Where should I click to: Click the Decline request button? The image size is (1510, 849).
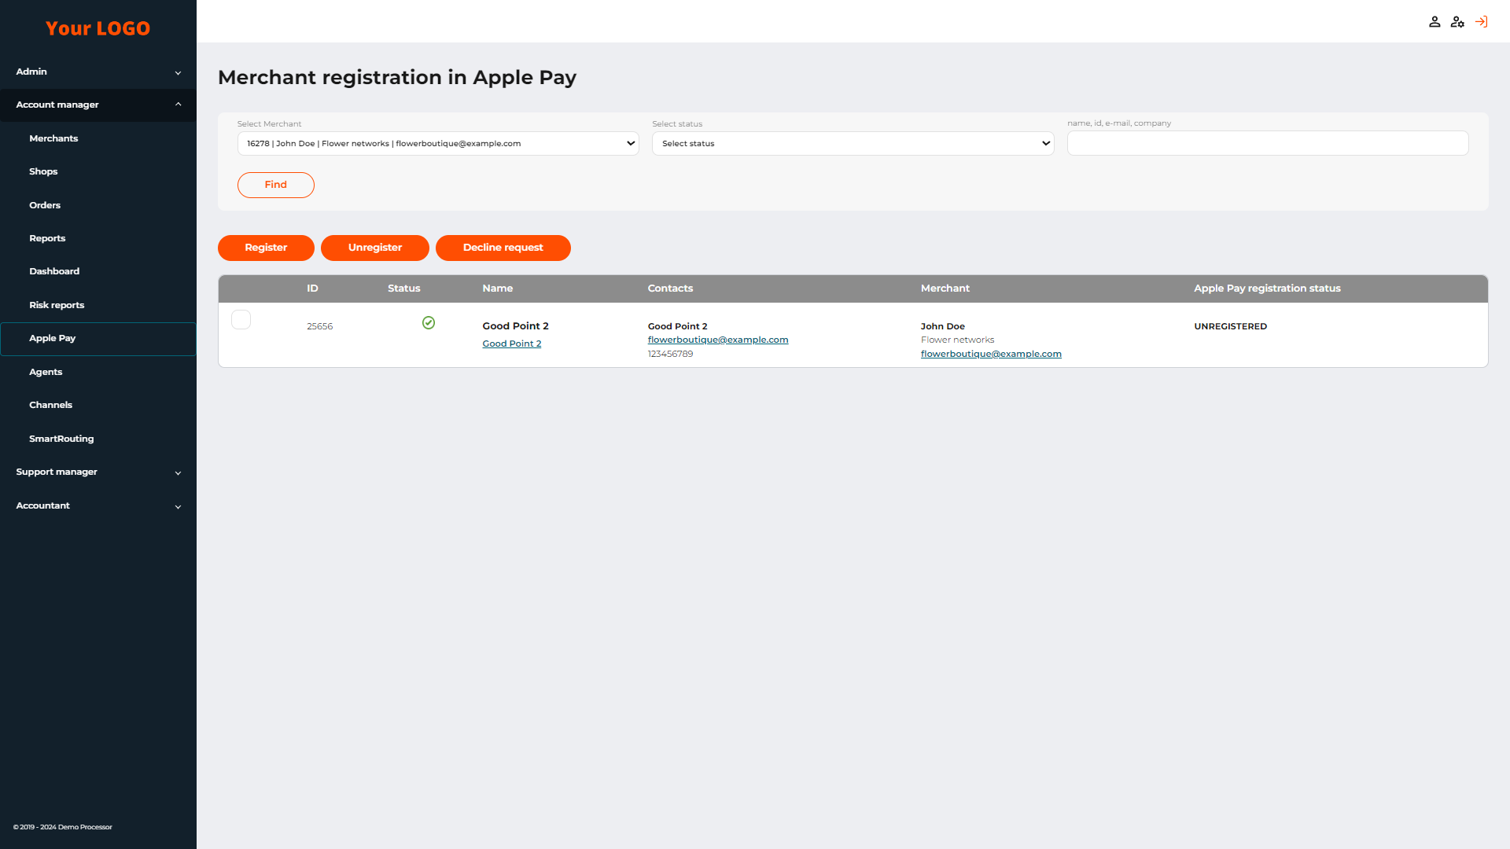[503, 248]
